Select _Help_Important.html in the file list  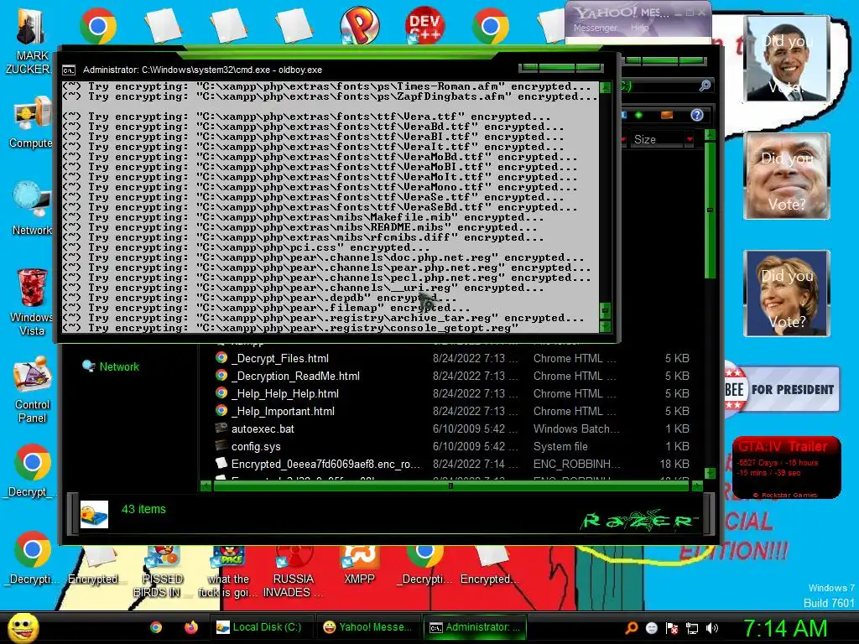pyautogui.click(x=452, y=411)
